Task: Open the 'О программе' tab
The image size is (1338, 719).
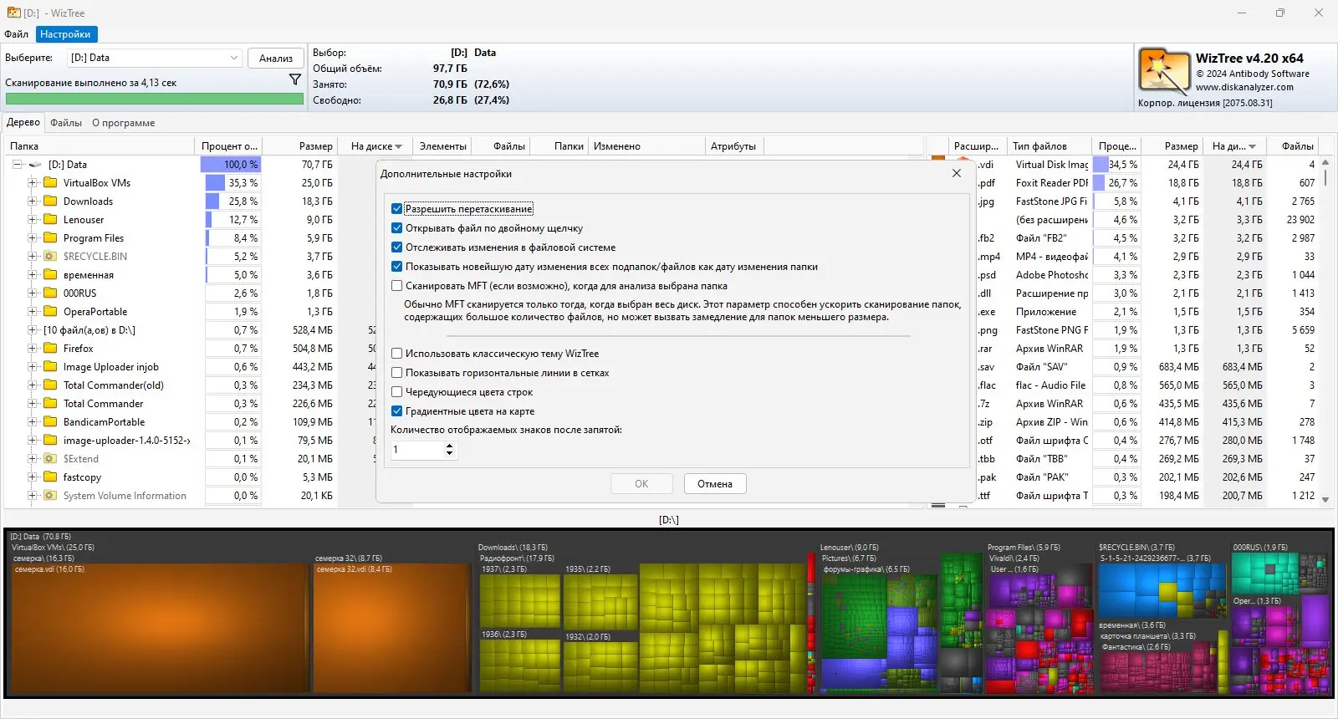Action: (x=124, y=123)
